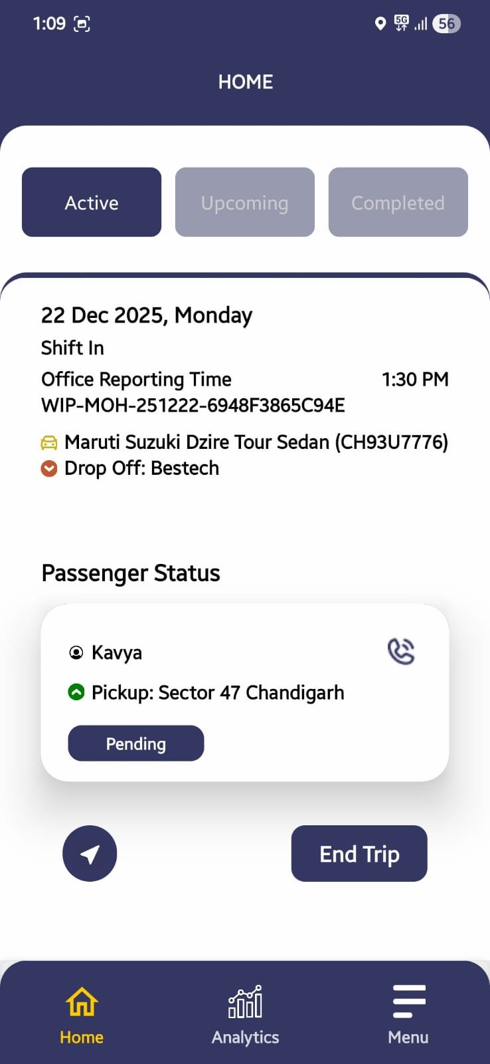
Task: Open the Analytics chart icon
Action: [245, 1002]
